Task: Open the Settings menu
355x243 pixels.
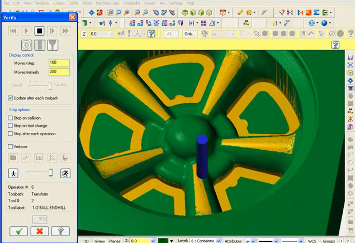Action: pos(176,3)
